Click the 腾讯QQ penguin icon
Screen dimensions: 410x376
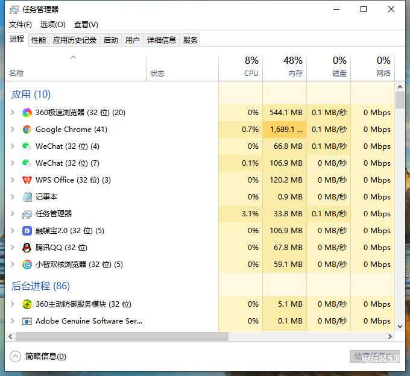pyautogui.click(x=27, y=248)
